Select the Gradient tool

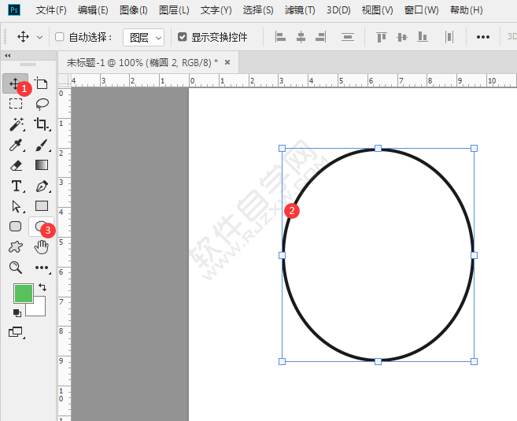click(42, 164)
